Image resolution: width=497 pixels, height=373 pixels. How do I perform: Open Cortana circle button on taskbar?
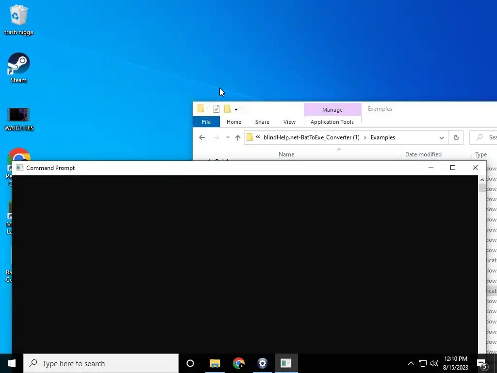(190, 363)
